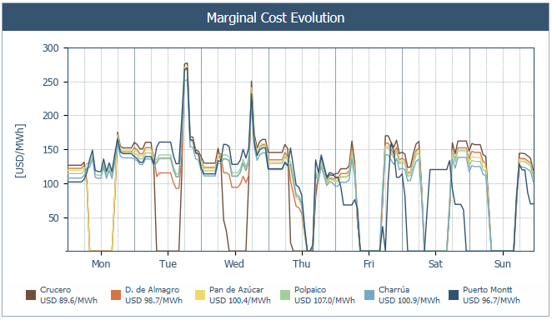Click the Wed x-axis label
This screenshot has height=320, width=552.
234,263
